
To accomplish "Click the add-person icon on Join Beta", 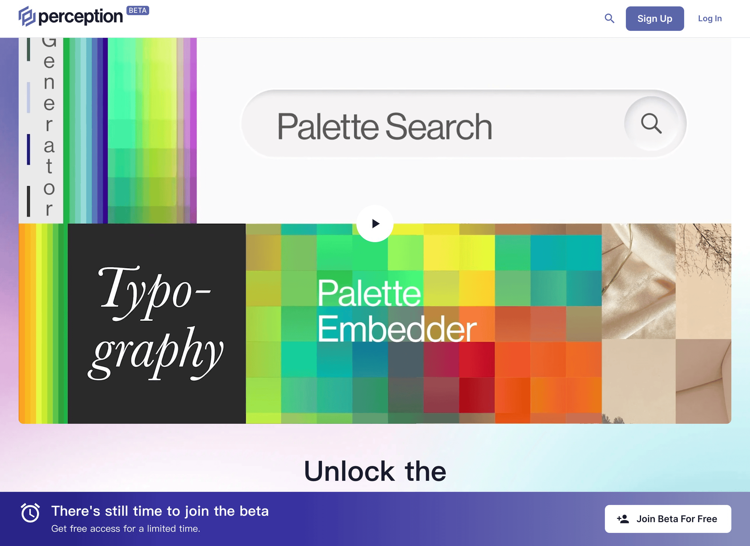I will tap(623, 519).
